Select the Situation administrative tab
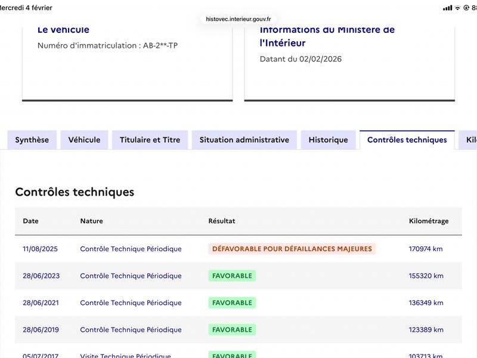Viewport: 477px width, 358px height. click(244, 140)
